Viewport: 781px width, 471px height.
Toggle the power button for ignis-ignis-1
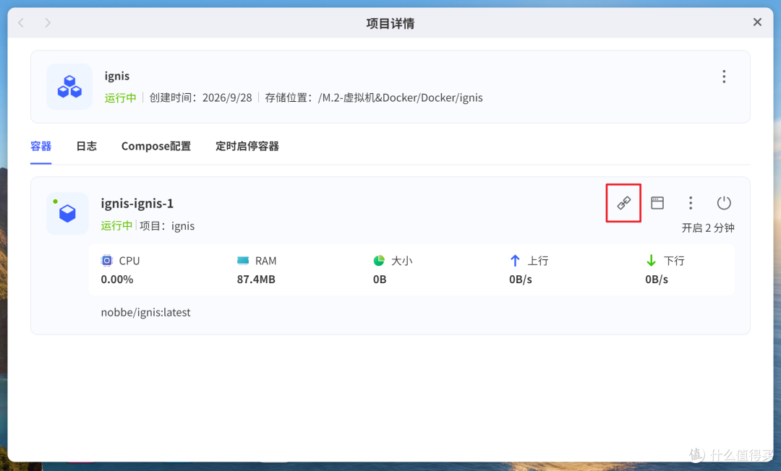pyautogui.click(x=724, y=203)
